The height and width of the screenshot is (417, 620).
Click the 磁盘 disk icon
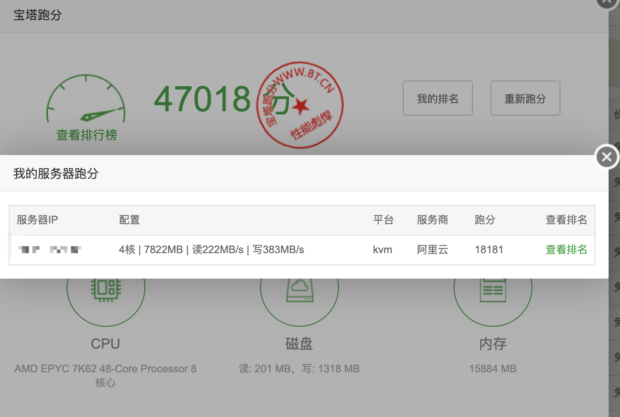point(299,290)
